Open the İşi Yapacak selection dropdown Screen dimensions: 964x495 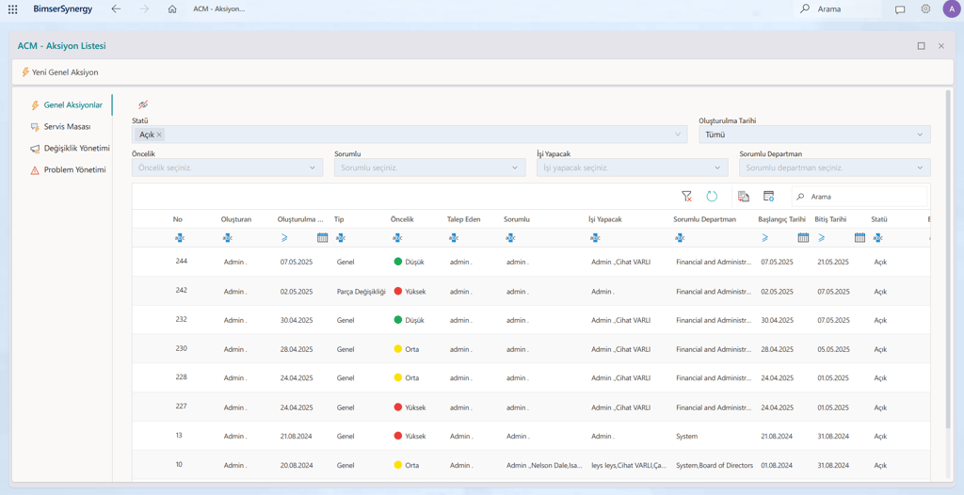coord(632,168)
